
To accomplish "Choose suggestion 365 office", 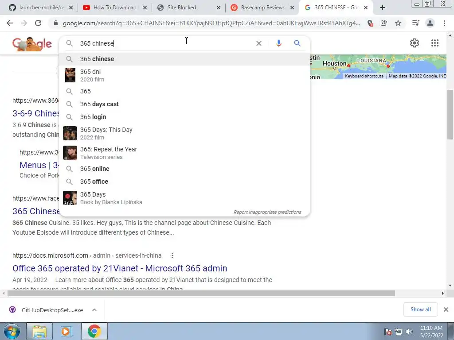I will (x=184, y=182).
